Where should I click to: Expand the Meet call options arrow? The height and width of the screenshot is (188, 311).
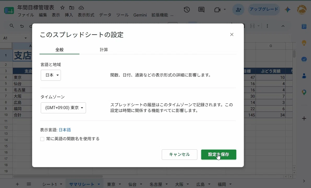225,9
